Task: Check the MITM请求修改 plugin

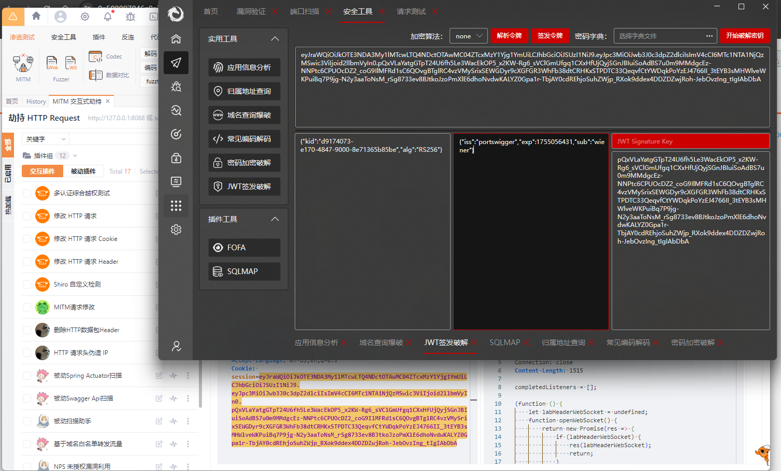Action: [x=27, y=307]
